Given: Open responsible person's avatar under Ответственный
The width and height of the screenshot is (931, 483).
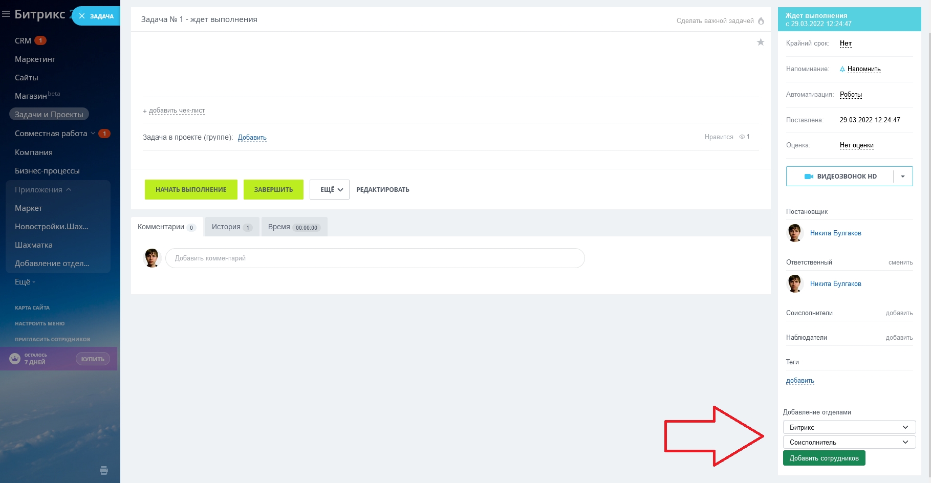Looking at the screenshot, I should point(795,283).
